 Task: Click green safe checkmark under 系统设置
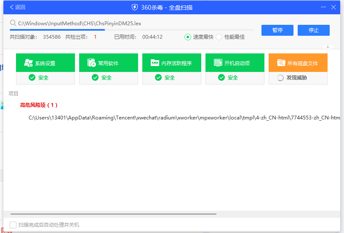coord(32,78)
